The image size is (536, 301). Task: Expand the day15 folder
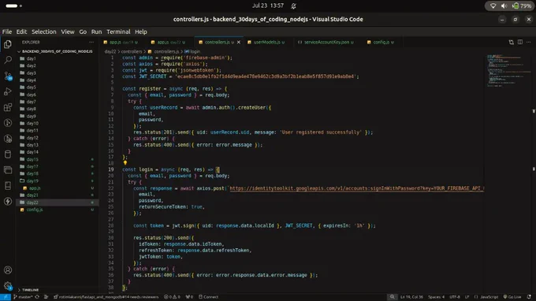pyautogui.click(x=57, y=159)
